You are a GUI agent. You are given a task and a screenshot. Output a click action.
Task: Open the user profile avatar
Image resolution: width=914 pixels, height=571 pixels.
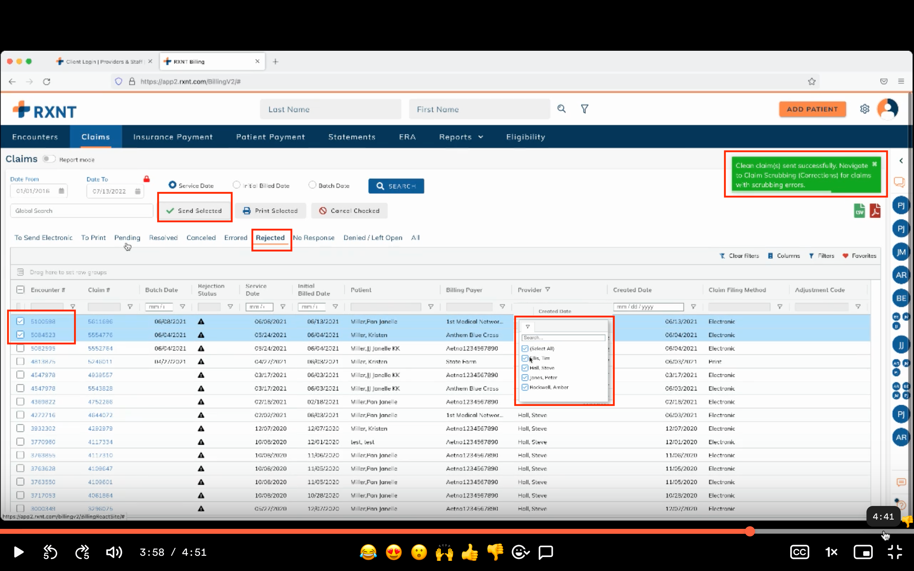888,109
